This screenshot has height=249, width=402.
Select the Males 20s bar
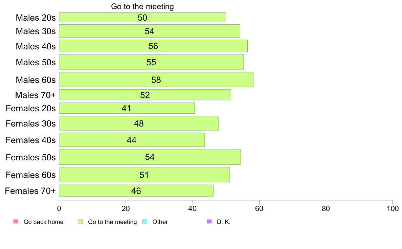142,17
